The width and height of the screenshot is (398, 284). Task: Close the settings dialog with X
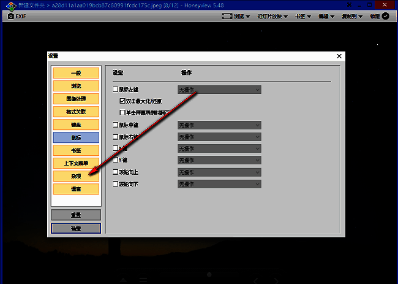point(339,56)
